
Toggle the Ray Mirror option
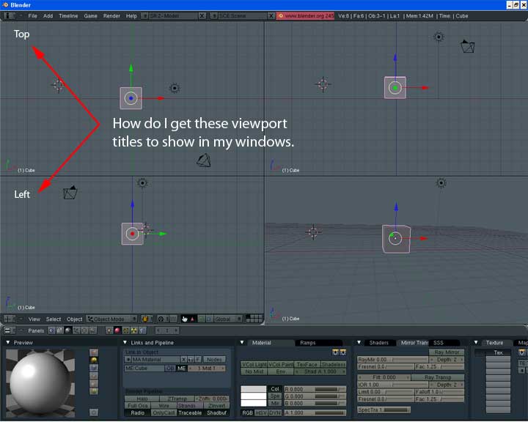coord(447,352)
